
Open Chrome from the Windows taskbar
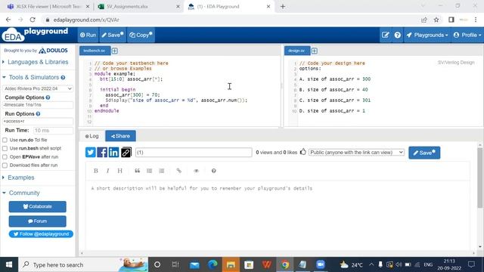click(x=285, y=264)
